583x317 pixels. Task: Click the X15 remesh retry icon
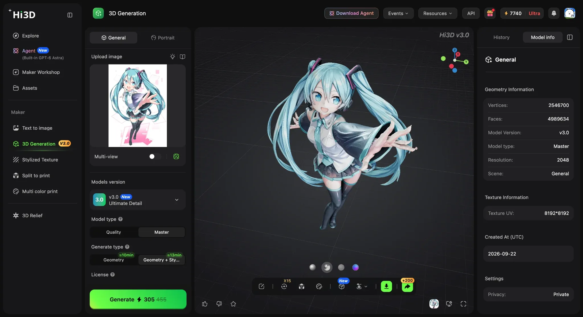284,286
